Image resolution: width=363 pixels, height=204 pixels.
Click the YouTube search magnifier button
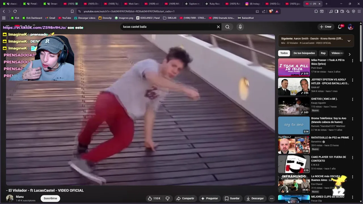click(x=227, y=27)
